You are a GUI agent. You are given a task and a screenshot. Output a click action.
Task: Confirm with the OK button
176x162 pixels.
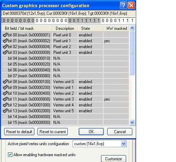91,132
